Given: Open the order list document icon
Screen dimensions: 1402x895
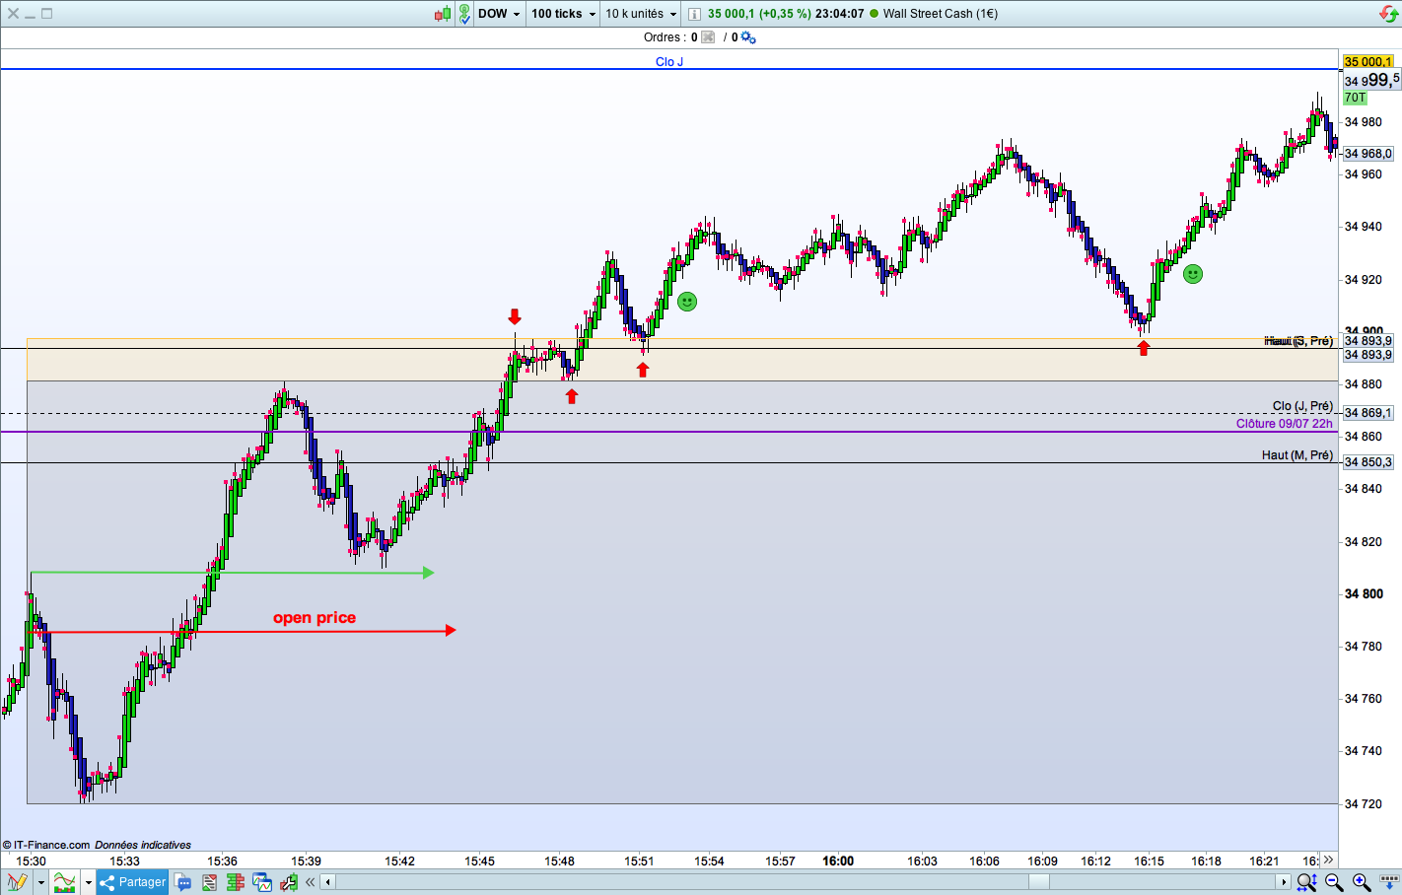Looking at the screenshot, I should point(209,882).
